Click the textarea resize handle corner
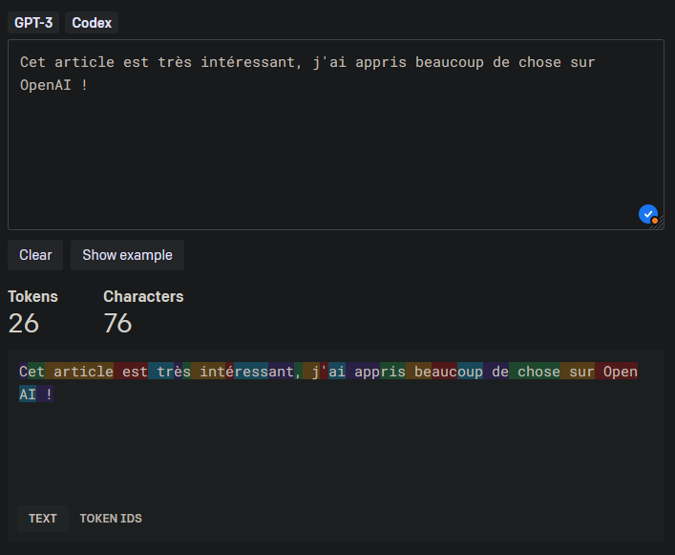This screenshot has width=675, height=555. point(659,224)
